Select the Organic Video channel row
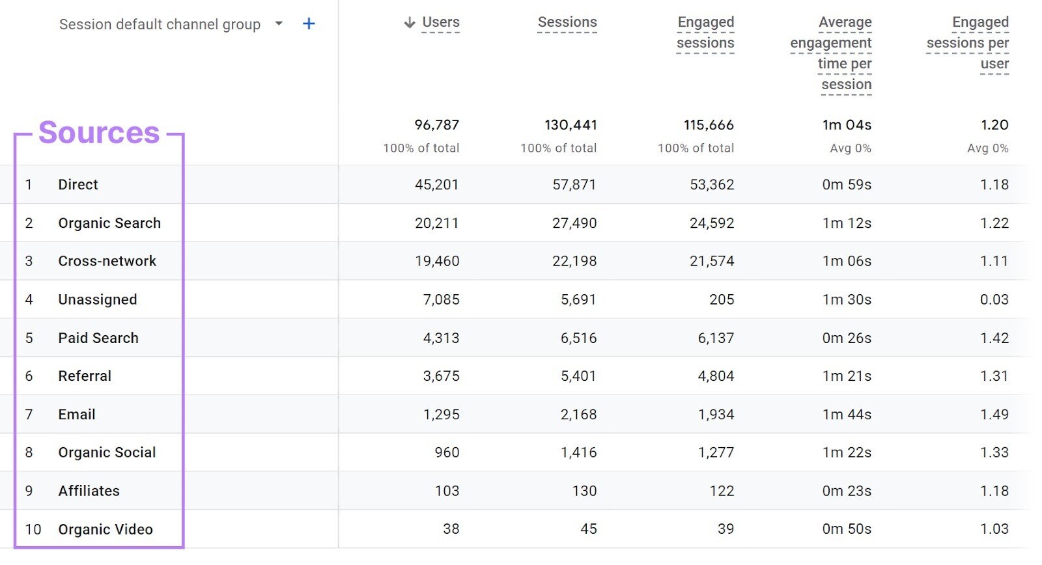Viewport: 1042px width, 565px height. (x=106, y=530)
